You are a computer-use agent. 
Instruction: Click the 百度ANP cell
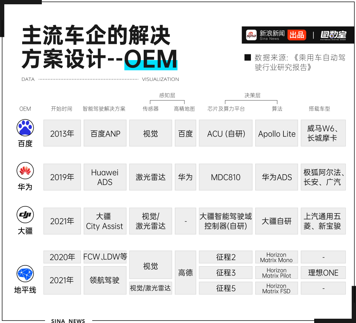pos(105,133)
